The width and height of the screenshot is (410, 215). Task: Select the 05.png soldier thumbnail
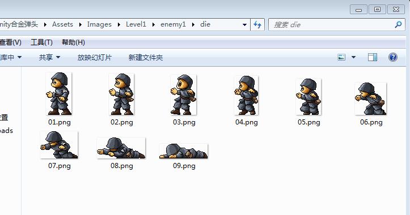click(308, 97)
